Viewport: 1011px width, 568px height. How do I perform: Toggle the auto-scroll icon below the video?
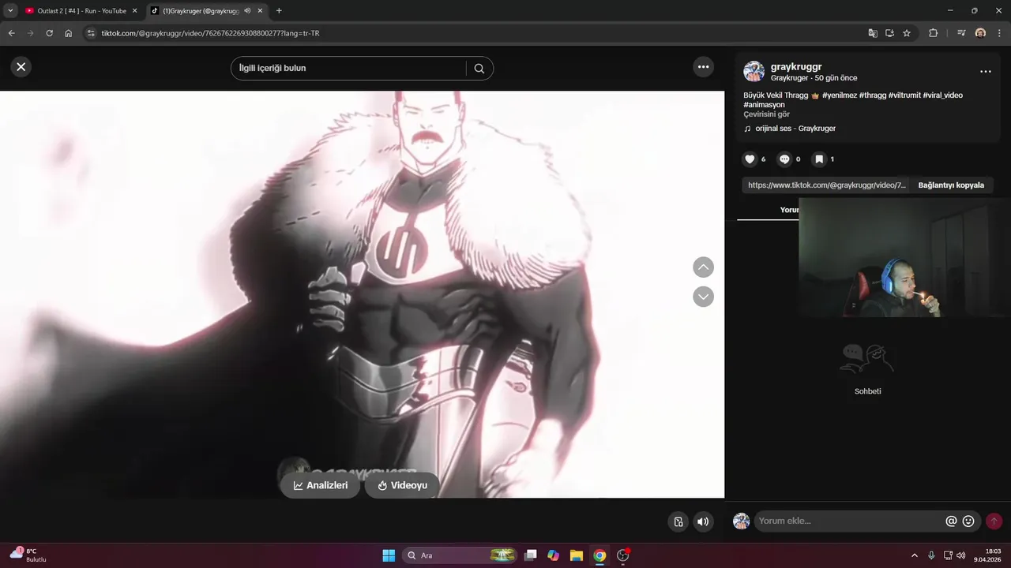click(678, 521)
